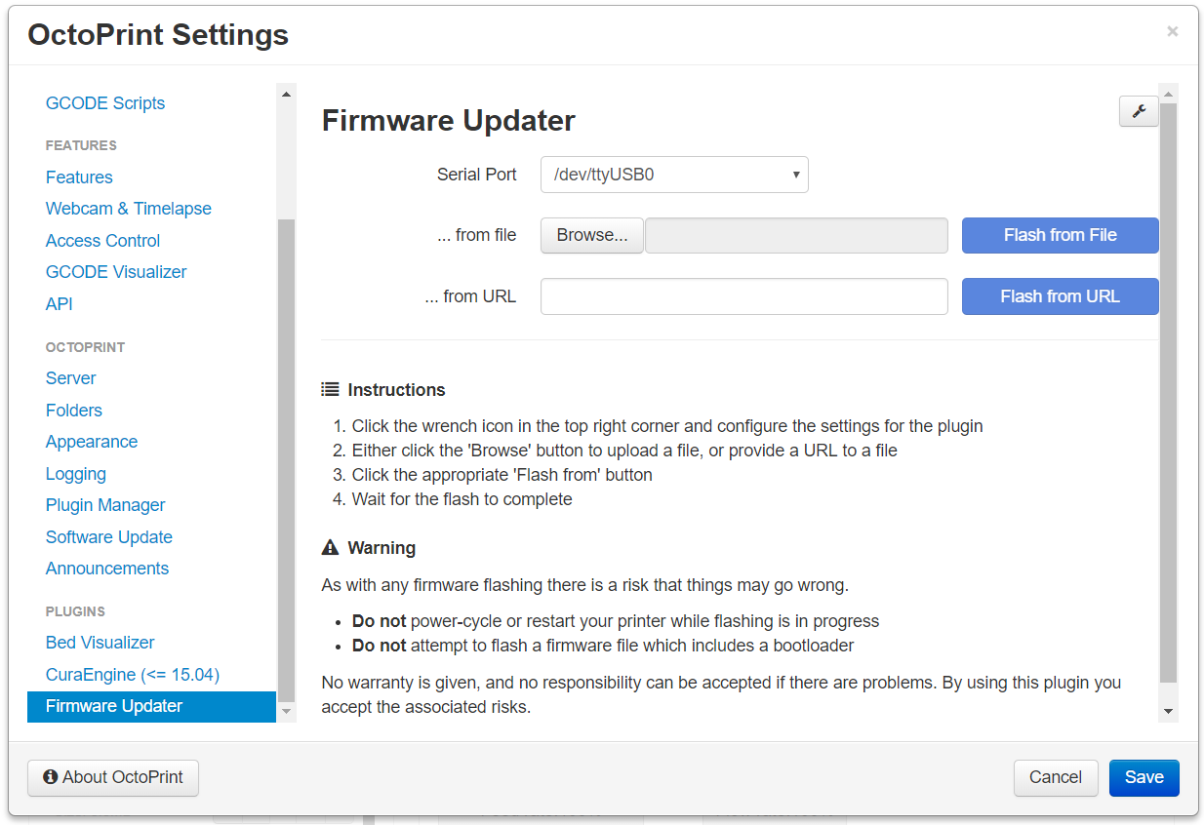Go to the Logging settings

pos(76,474)
